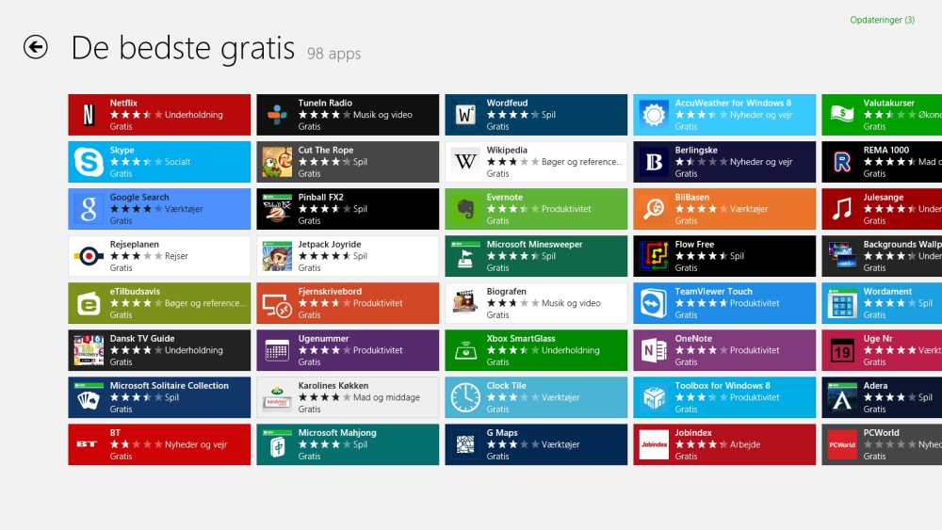
Task: Click the TeamViewer Touch icon
Action: pos(654,303)
